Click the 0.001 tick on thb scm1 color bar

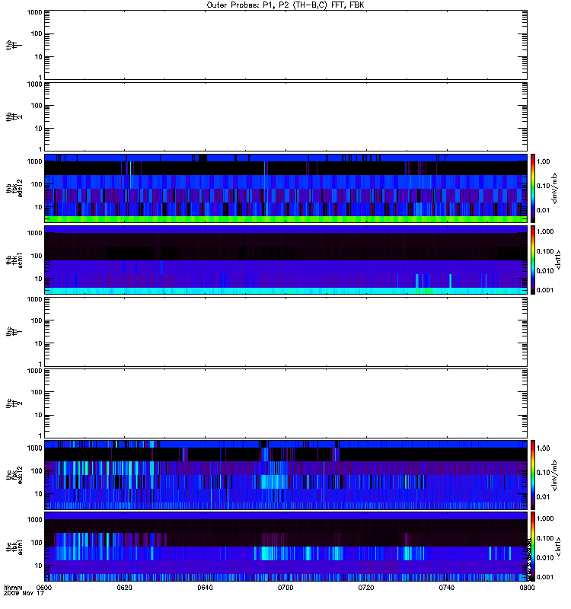[x=545, y=290]
